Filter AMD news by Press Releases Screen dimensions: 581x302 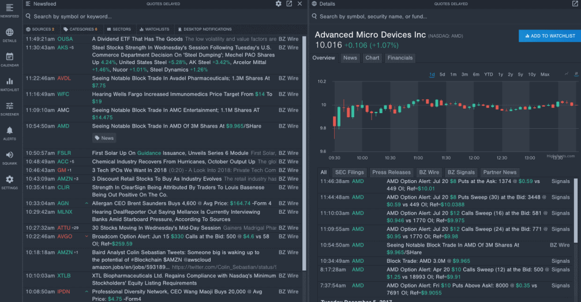pos(391,172)
